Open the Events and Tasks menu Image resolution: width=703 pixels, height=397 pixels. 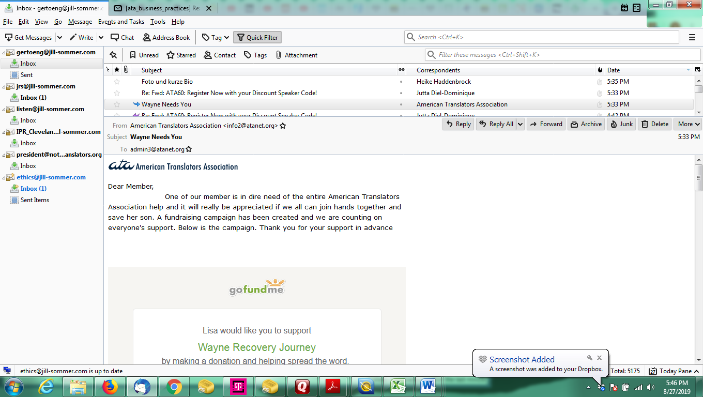(x=121, y=22)
